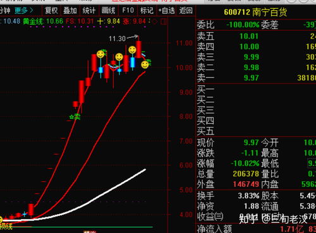316x233 pixels.
Task: Click the small cyan cross candle at bottom left
Action: point(25,215)
